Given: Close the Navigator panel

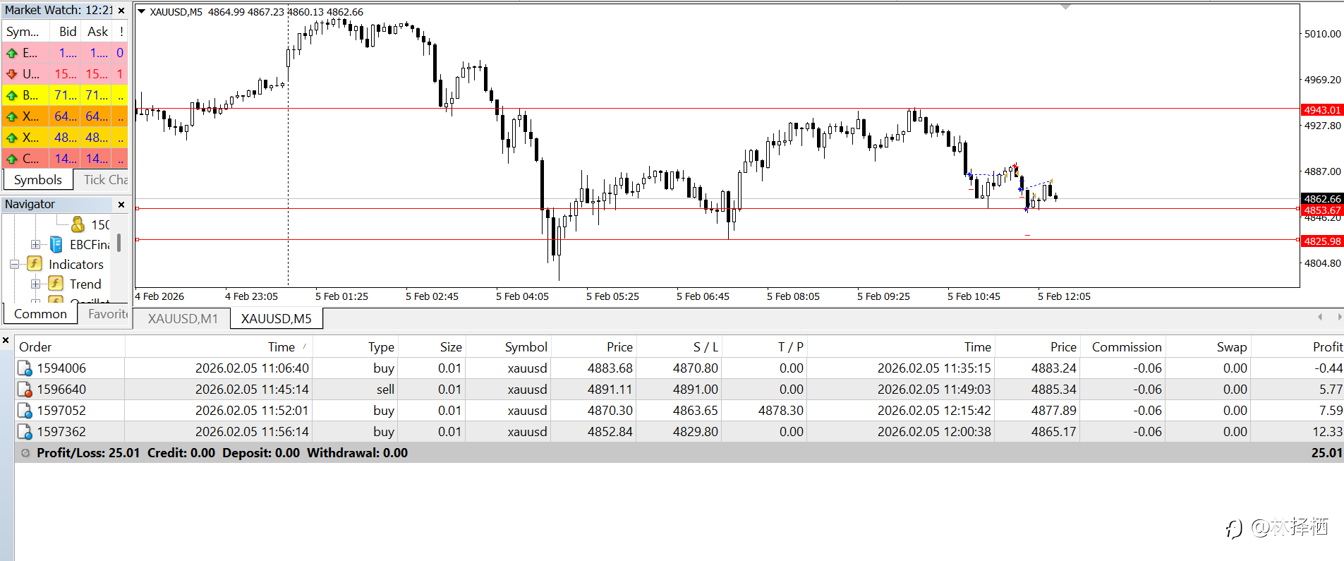Looking at the screenshot, I should (121, 205).
